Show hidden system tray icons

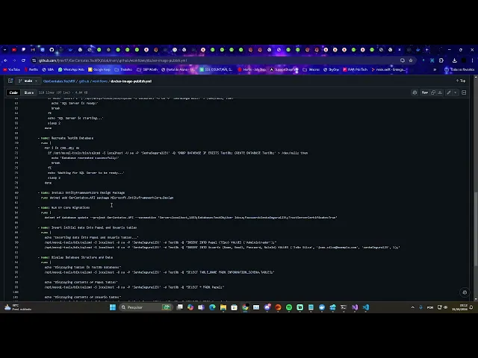coord(413,307)
